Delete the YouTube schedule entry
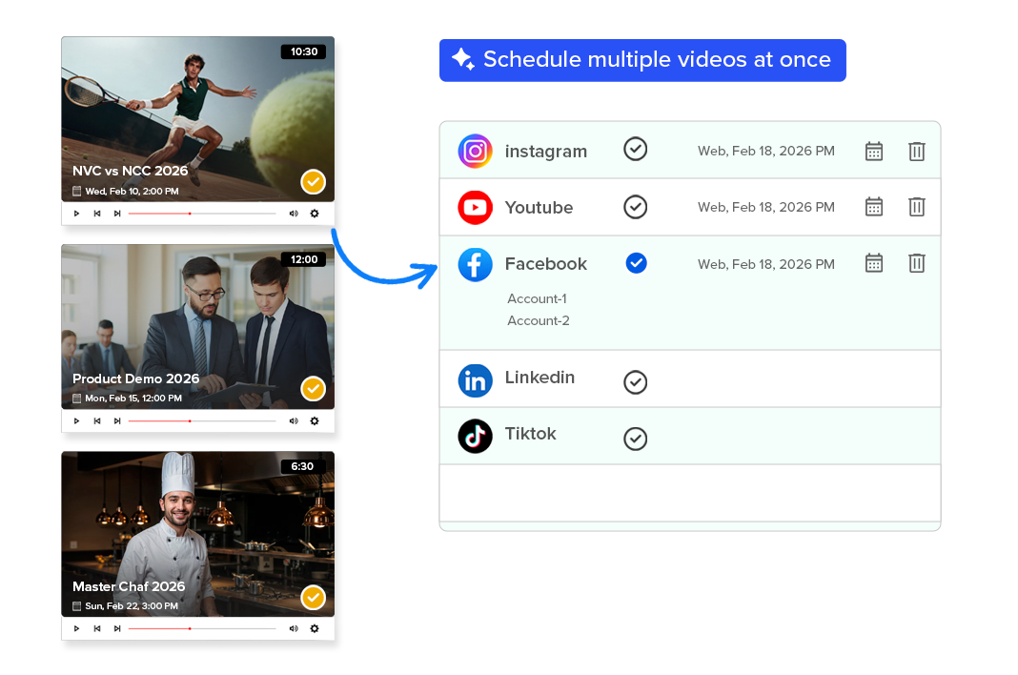Screen dimensions: 1018x675 916,207
